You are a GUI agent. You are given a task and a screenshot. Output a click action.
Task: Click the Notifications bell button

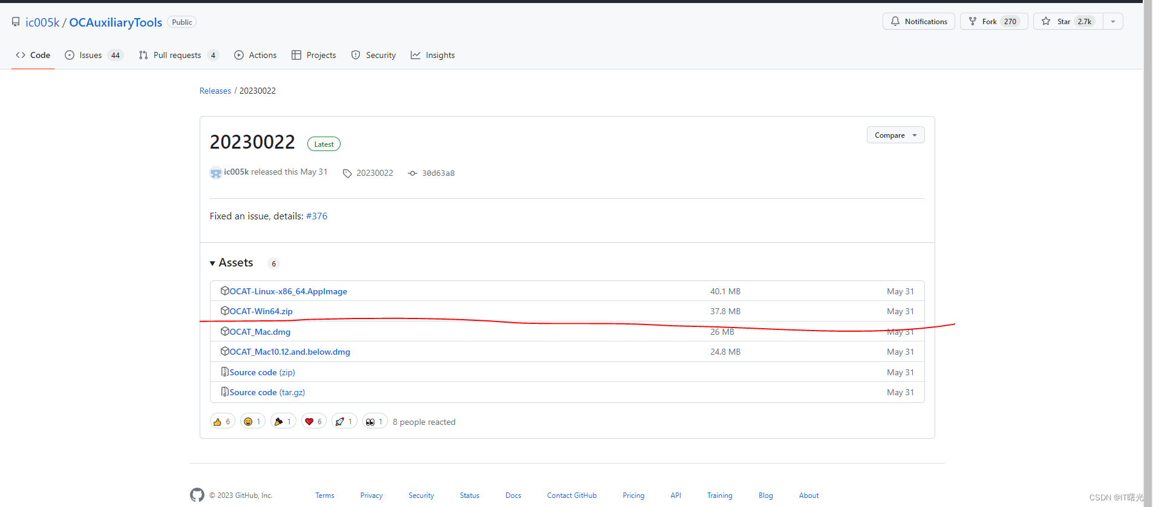click(x=918, y=21)
